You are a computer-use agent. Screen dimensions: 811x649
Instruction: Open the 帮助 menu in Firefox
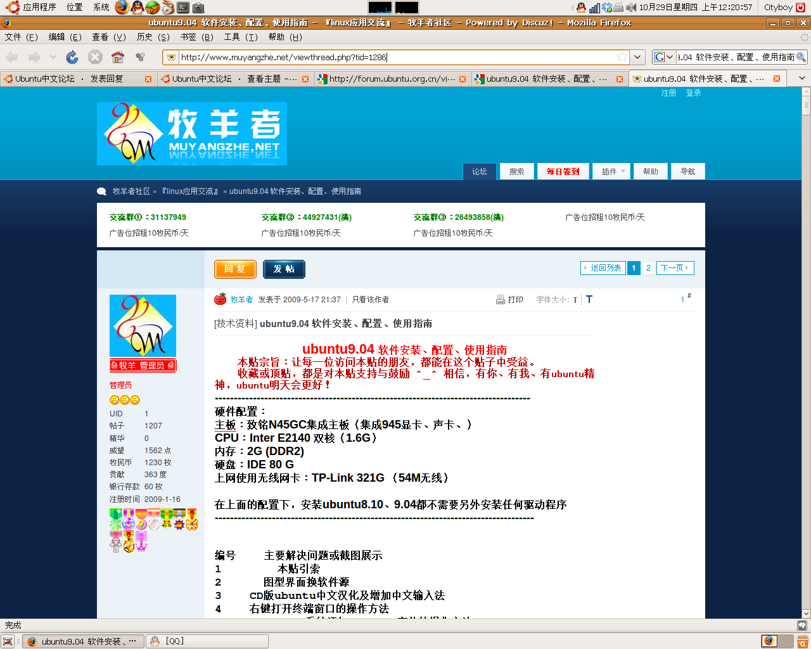285,37
